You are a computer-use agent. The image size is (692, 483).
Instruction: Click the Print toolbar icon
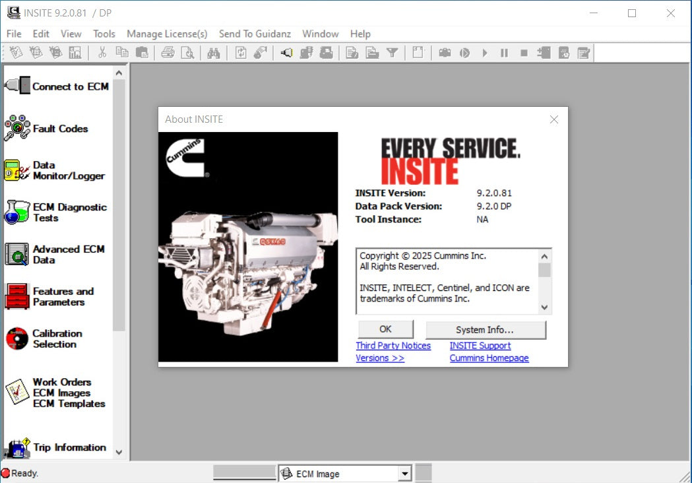[x=168, y=53]
